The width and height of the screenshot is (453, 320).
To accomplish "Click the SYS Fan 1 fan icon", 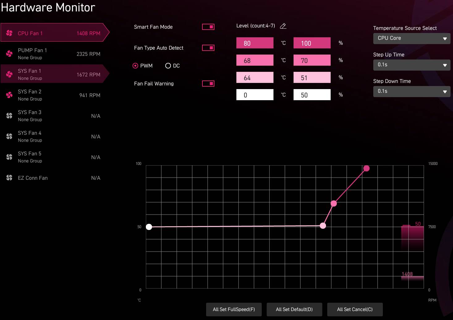I will [9, 74].
